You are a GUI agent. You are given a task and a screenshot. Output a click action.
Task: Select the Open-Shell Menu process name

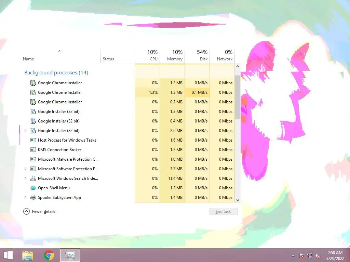pyautogui.click(x=54, y=188)
